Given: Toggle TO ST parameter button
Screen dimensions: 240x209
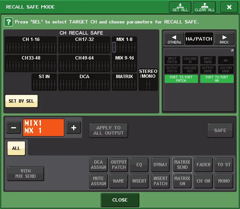Looking at the screenshot, I should pyautogui.click(x=224, y=165).
